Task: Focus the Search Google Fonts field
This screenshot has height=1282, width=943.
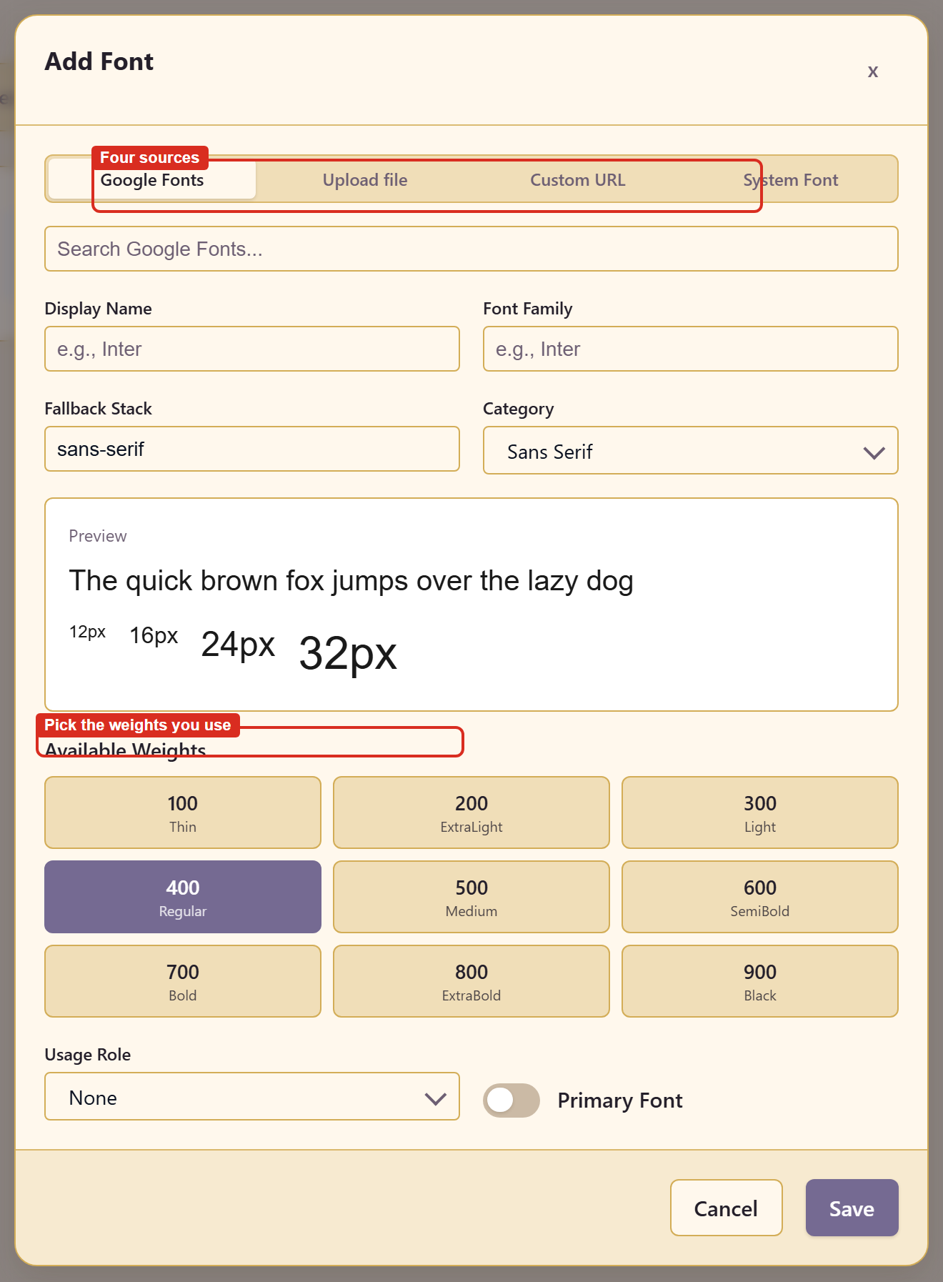Action: (471, 249)
